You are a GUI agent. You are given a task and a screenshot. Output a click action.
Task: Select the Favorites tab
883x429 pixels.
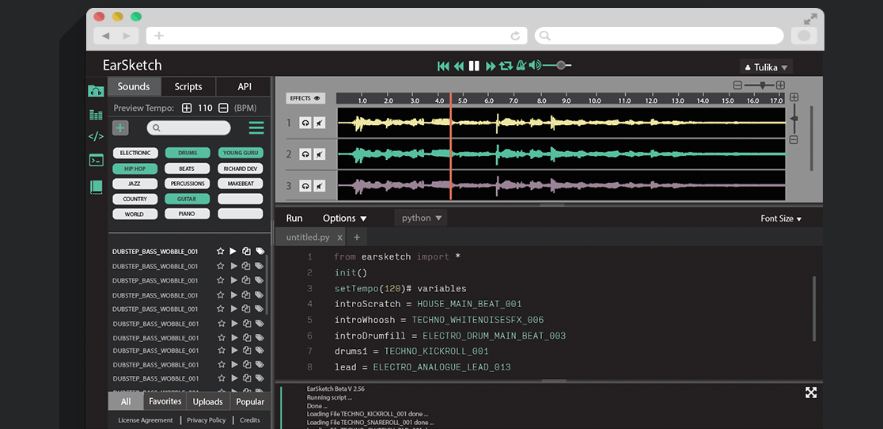(x=165, y=401)
